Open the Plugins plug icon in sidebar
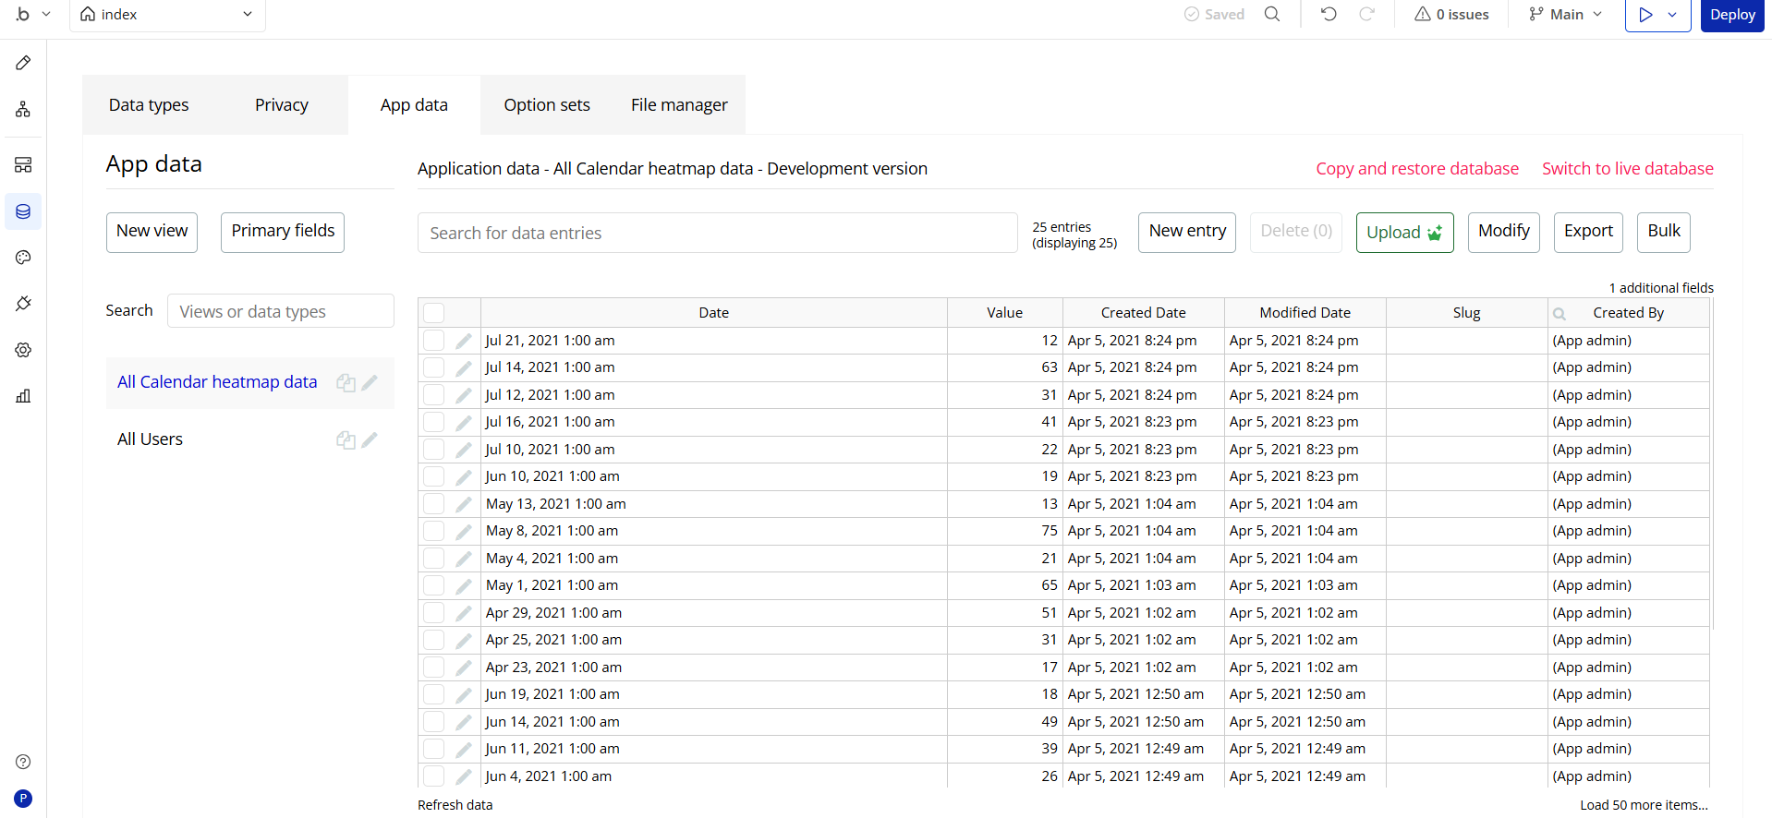This screenshot has width=1772, height=818. pyautogui.click(x=23, y=304)
